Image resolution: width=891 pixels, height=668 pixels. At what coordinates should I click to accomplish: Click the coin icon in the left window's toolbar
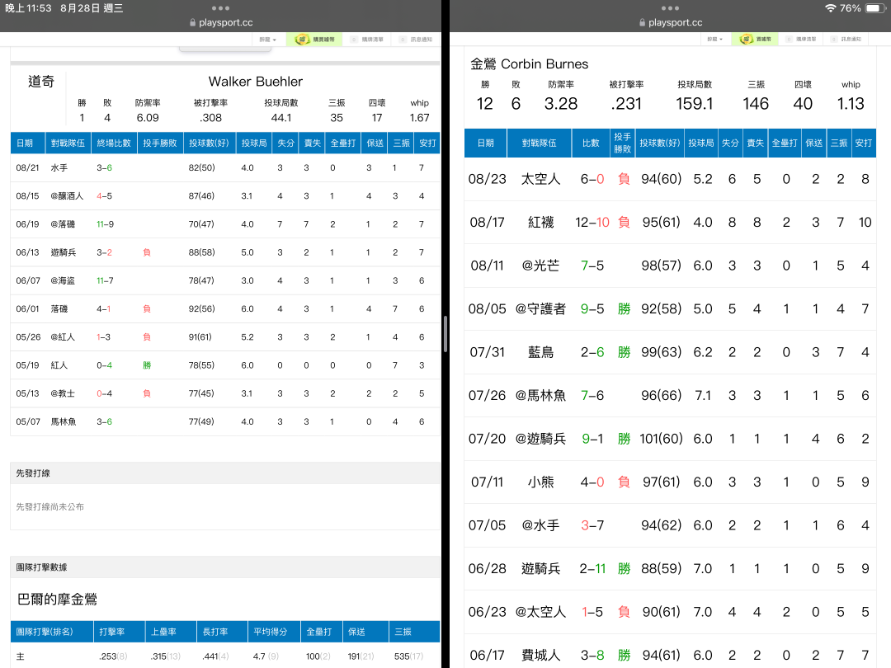pyautogui.click(x=302, y=40)
